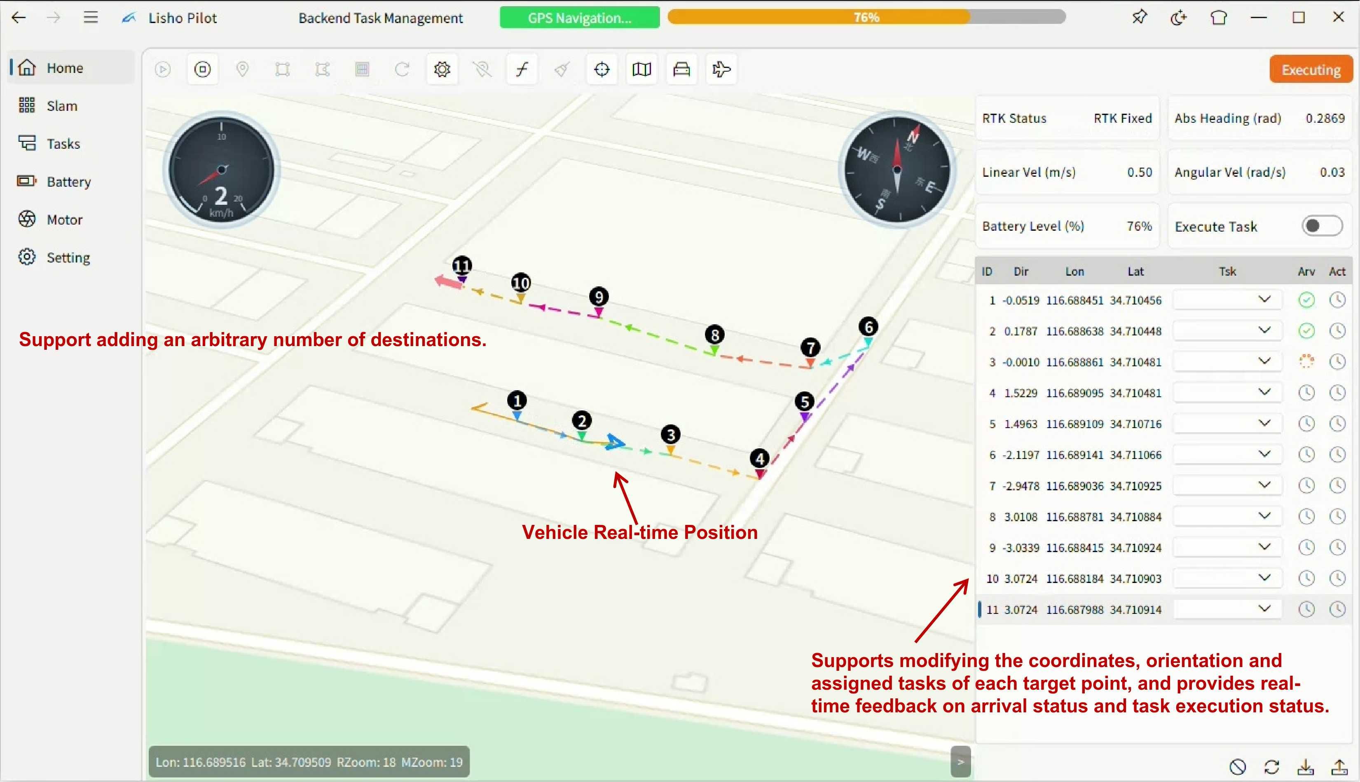Screen dimensions: 1360x782
Task: Toggle the dark mode moon icon
Action: (x=1179, y=18)
